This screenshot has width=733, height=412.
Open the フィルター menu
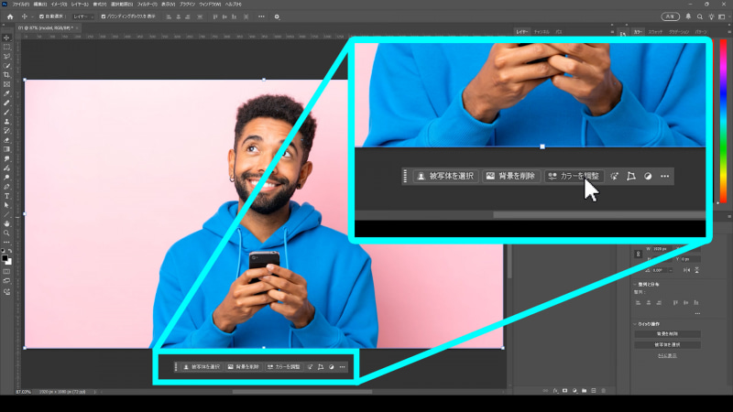coord(147,5)
